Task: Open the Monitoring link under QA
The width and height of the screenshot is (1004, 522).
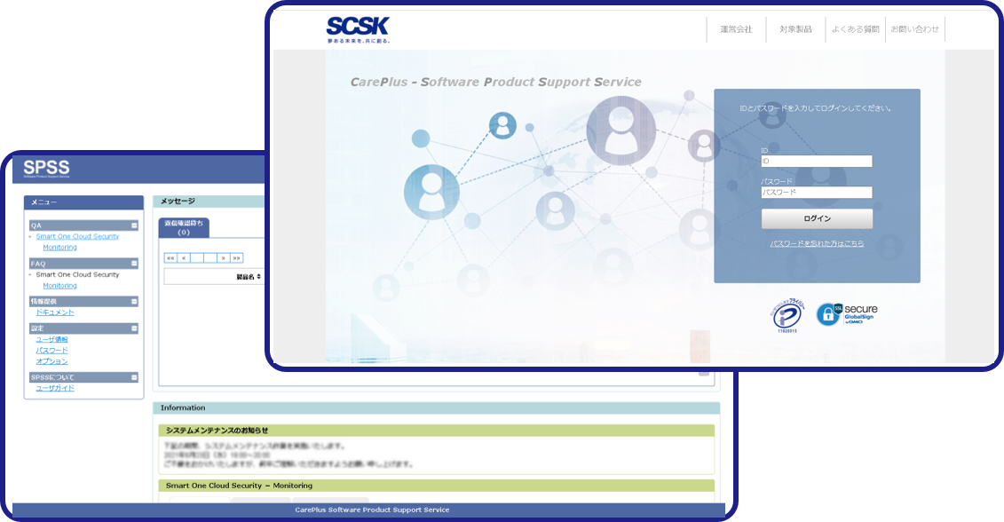Action: tap(59, 247)
